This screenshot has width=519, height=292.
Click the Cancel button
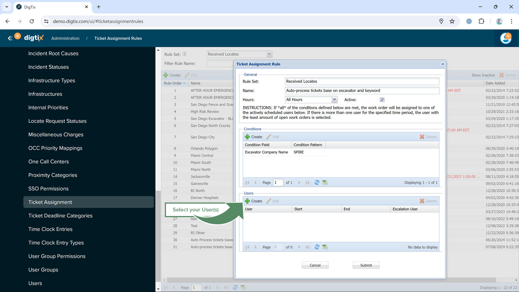point(315,265)
